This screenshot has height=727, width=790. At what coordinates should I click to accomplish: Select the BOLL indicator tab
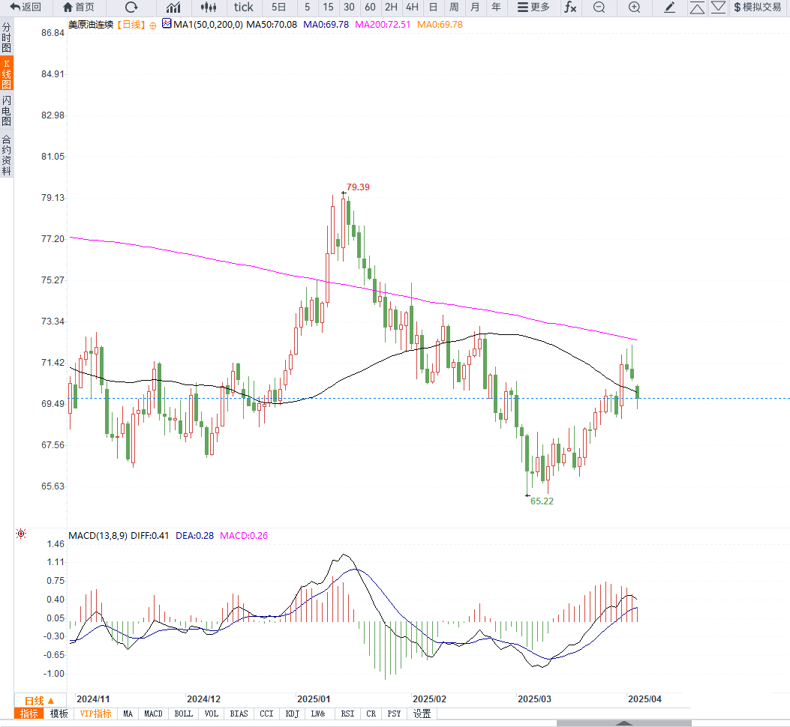click(x=183, y=714)
